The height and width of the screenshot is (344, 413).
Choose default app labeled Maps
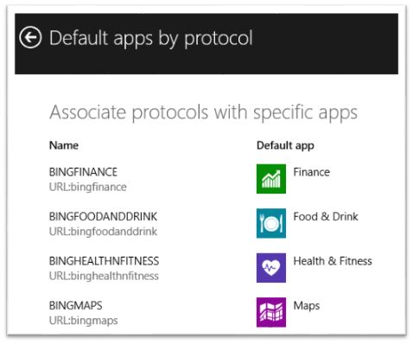click(x=307, y=306)
